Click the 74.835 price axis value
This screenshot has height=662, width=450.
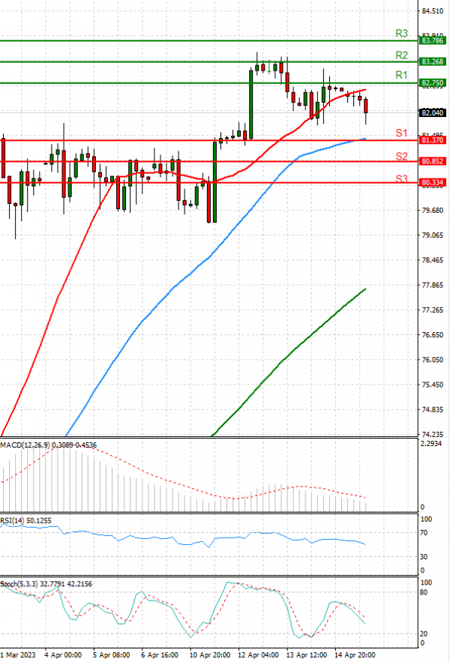tap(433, 409)
